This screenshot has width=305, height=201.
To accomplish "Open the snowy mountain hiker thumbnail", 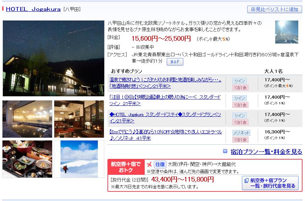I will tap(79, 159).
